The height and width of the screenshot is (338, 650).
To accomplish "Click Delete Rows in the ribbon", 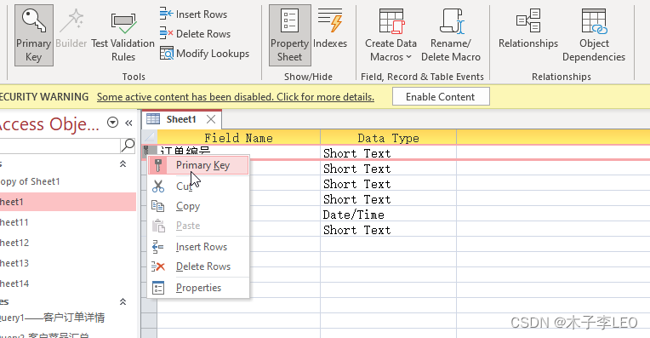I will pos(195,33).
